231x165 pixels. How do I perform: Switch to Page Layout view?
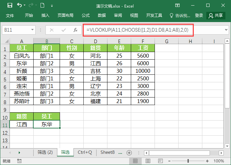(x=148, y=161)
